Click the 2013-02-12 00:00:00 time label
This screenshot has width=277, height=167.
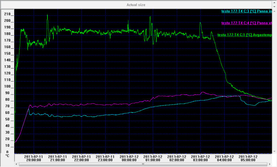point(129,158)
